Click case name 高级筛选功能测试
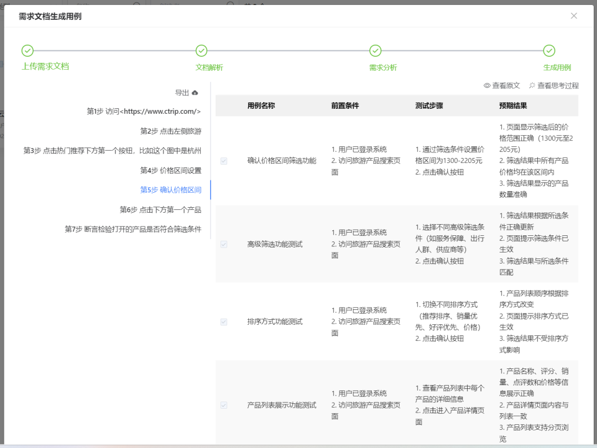Image resolution: width=597 pixels, height=448 pixels. 275,244
